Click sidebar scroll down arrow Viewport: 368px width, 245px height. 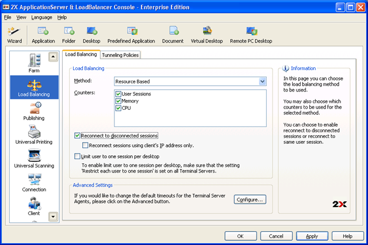pyautogui.click(x=53, y=217)
